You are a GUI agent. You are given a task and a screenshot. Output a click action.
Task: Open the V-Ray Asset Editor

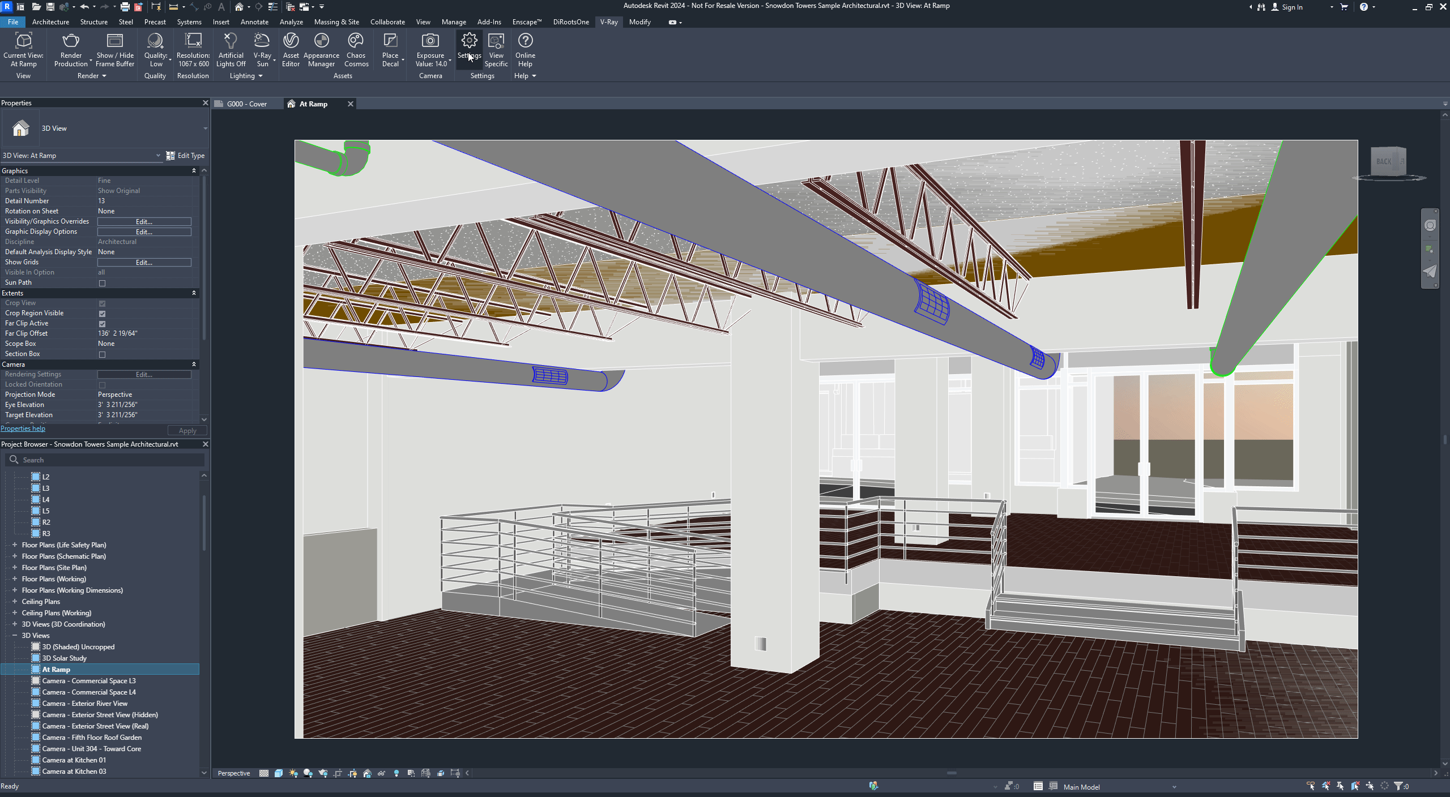point(291,41)
